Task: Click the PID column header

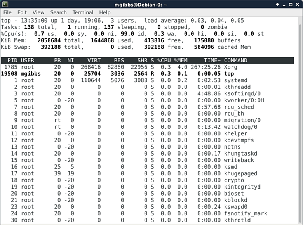Action: 12,61
